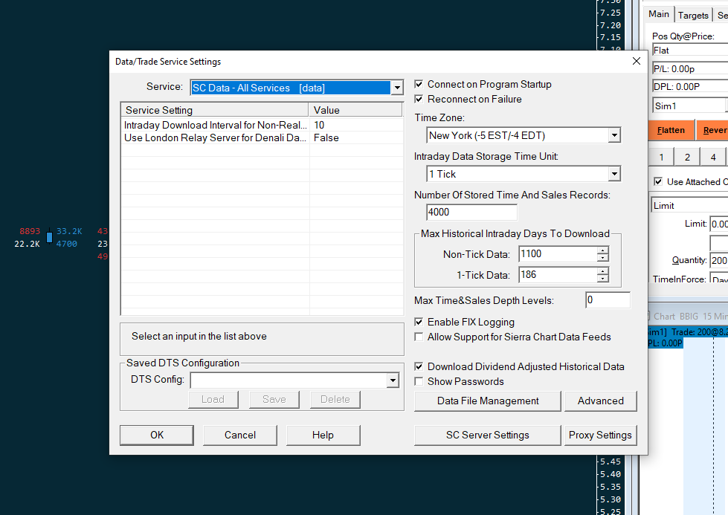Open Proxy Settings
The image size is (728, 515).
point(601,435)
